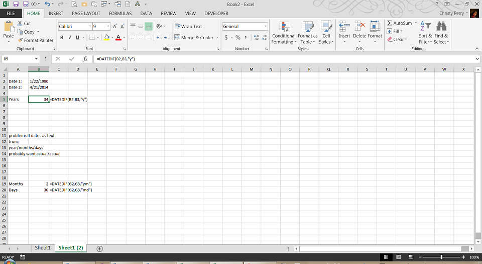
Task: Open the Christy Perry account menu
Action: [x=453, y=13]
